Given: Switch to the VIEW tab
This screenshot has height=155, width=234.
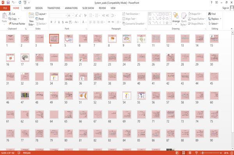Looking at the screenshot, I should pos(113,8).
